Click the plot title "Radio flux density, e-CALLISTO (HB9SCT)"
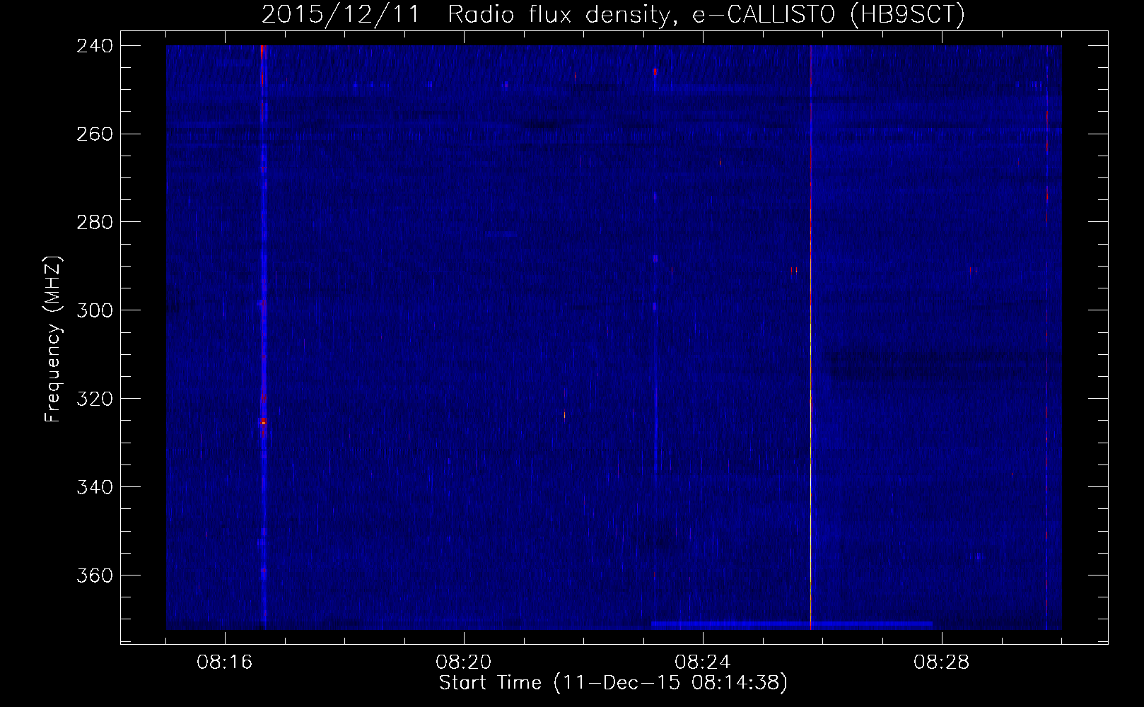The image size is (1144, 707). click(706, 14)
